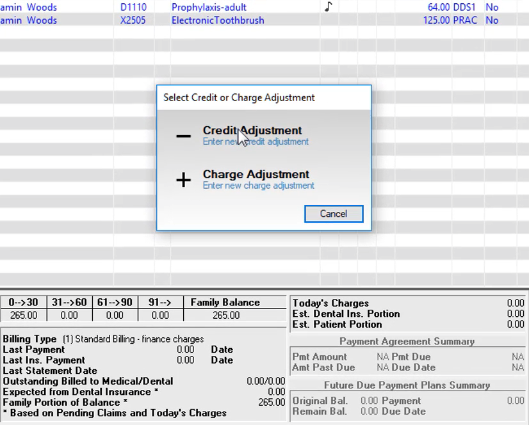Click the minus icon for Credit Adjustment
The width and height of the screenshot is (529, 425).
(183, 136)
